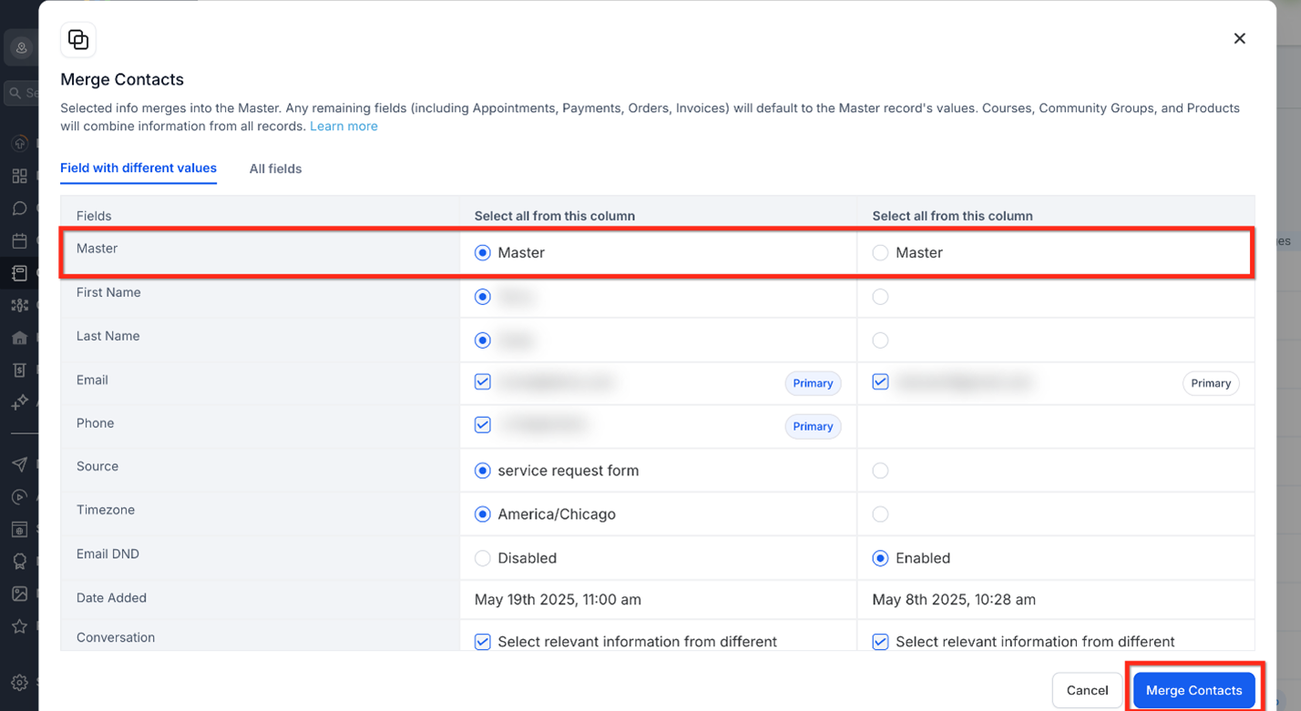Open Opportunities icon in sidebar
The width and height of the screenshot is (1301, 711).
click(x=19, y=306)
